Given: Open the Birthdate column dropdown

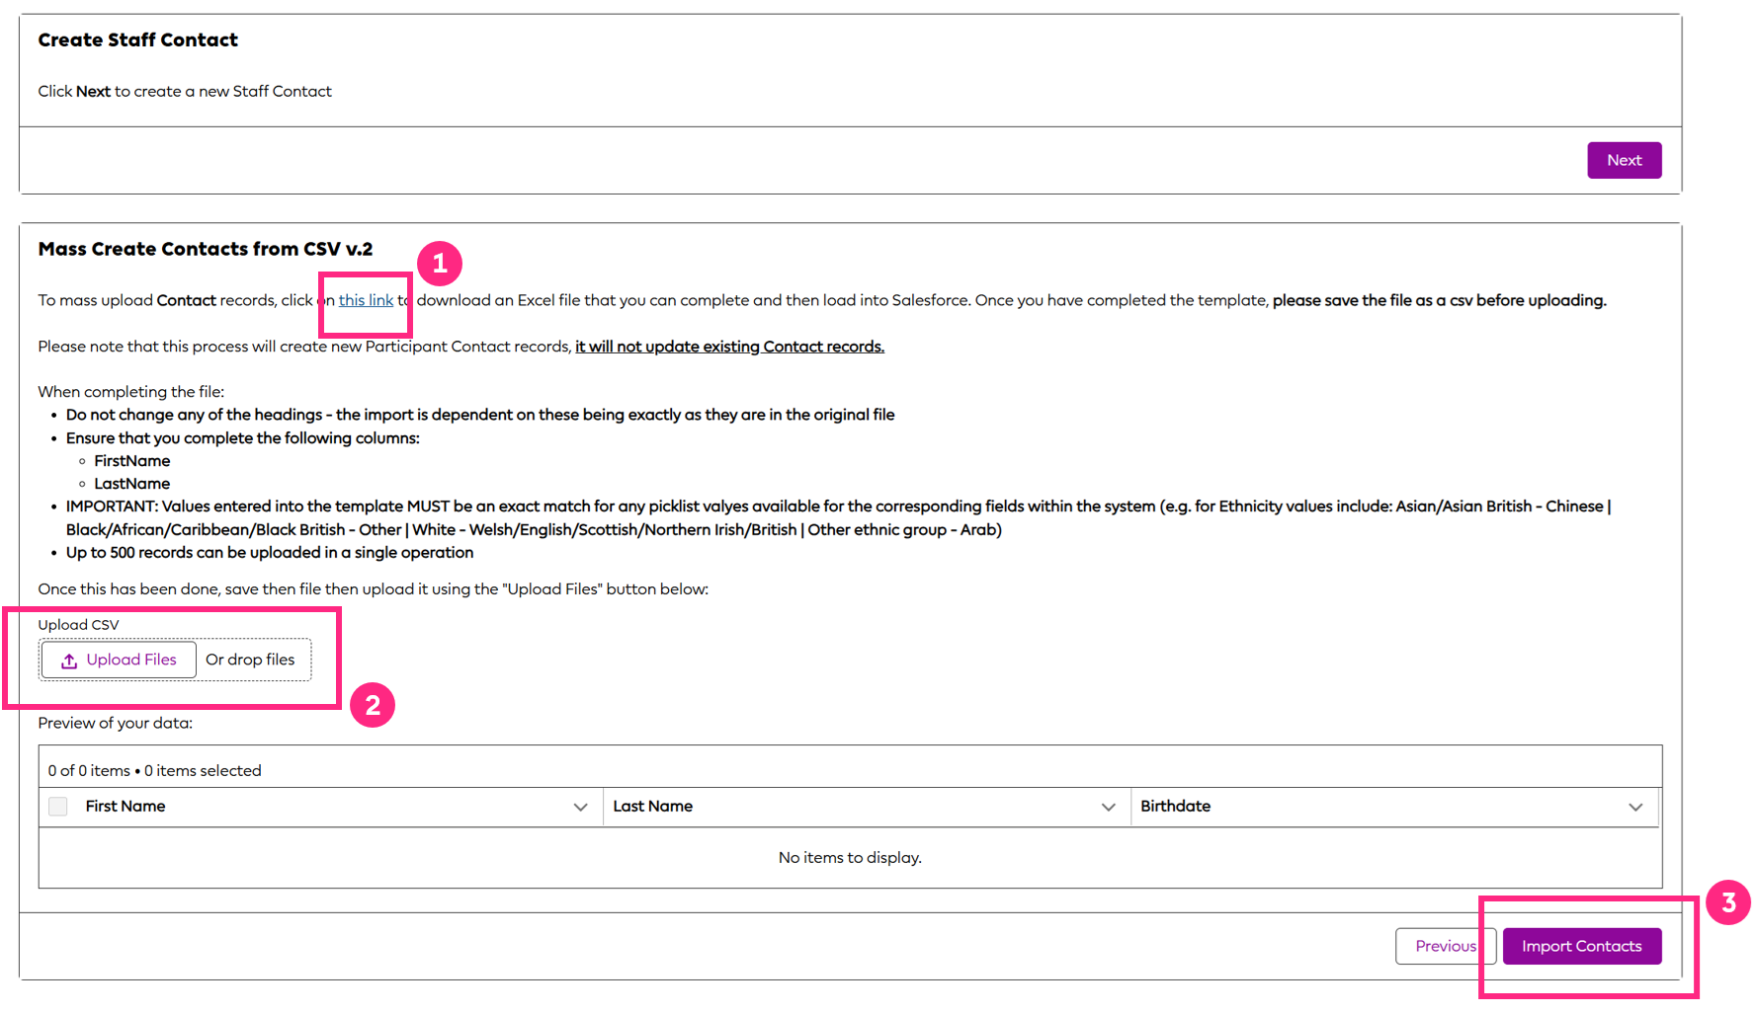Looking at the screenshot, I should pos(1636,807).
